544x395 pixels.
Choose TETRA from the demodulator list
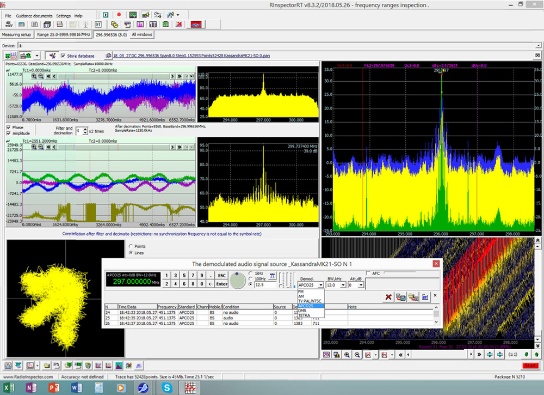(x=305, y=315)
